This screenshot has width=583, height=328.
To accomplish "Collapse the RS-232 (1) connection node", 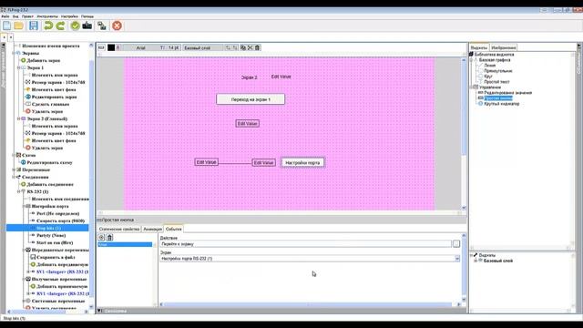I will click(x=18, y=191).
